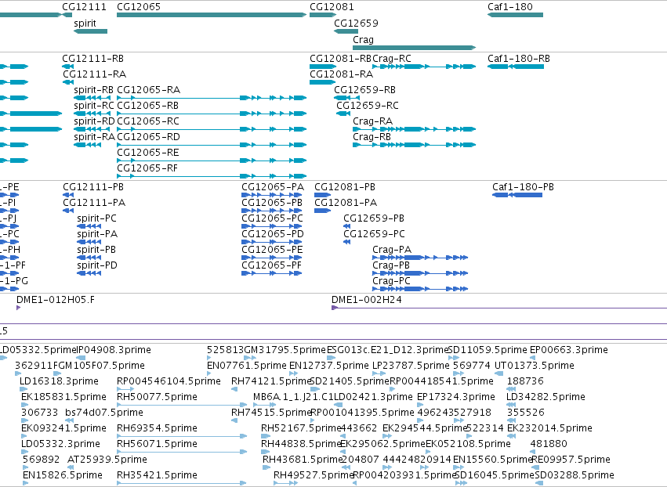Viewport: 667px width, 487px height.
Task: Click EST RH35421.5prime label
Action: pyautogui.click(x=157, y=475)
